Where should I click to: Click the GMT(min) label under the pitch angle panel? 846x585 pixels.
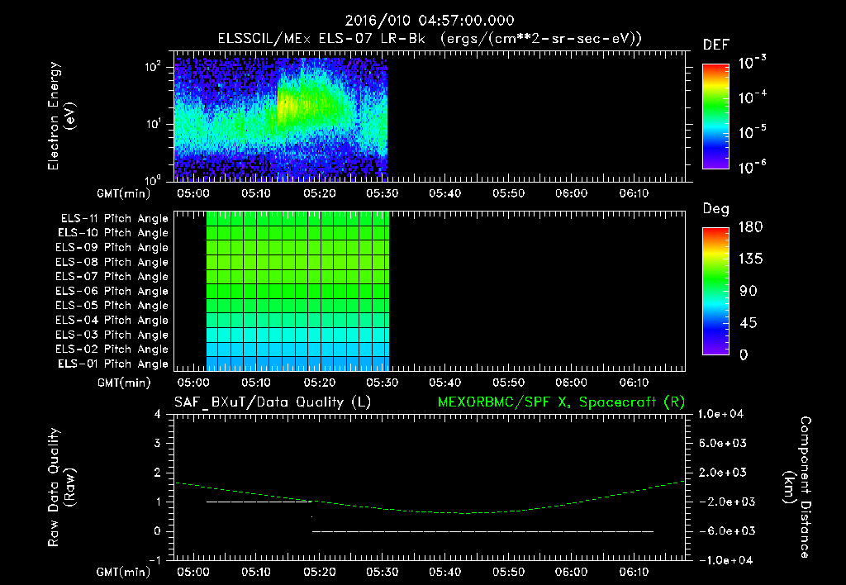(x=123, y=383)
